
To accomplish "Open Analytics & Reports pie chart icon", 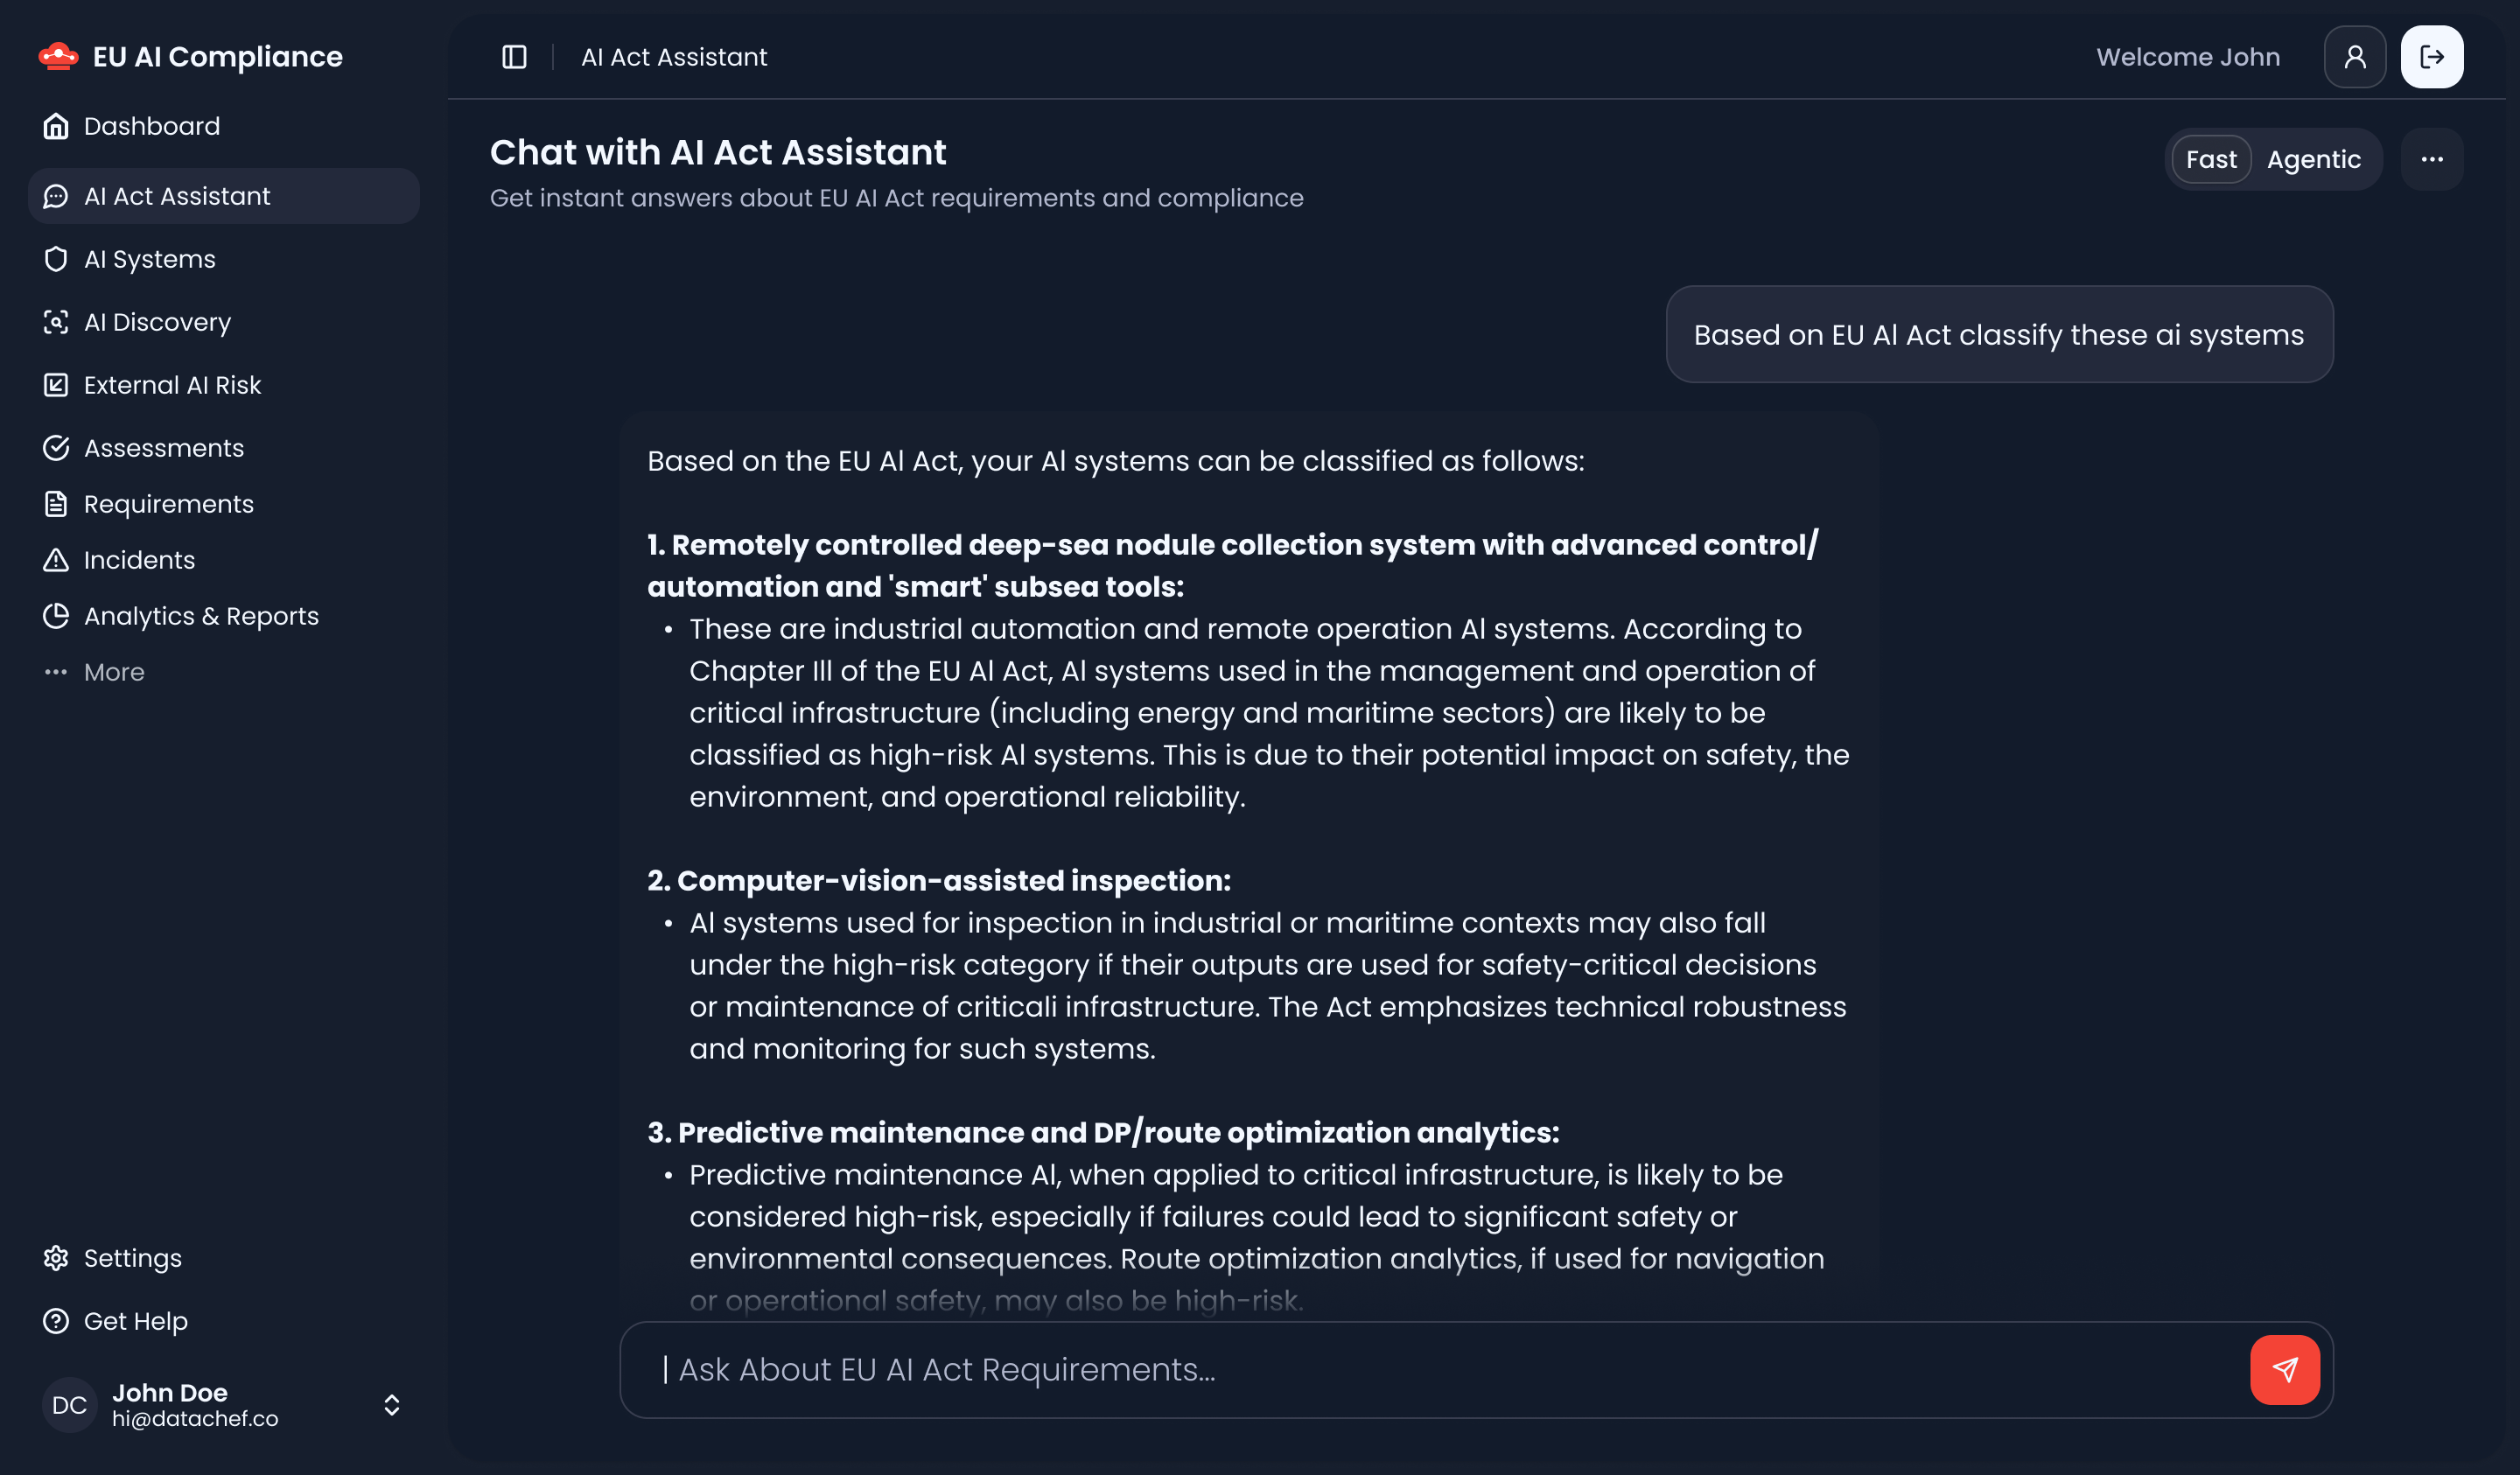I will coord(55,616).
